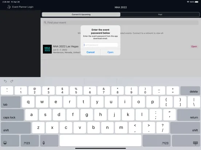Screen dimensions: 201x150
Task: Tap the letter g key
Action: pos(87,115)
